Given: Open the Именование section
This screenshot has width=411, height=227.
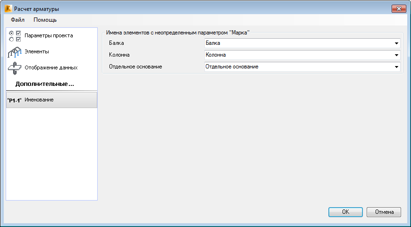Looking at the screenshot, I should tap(51, 100).
